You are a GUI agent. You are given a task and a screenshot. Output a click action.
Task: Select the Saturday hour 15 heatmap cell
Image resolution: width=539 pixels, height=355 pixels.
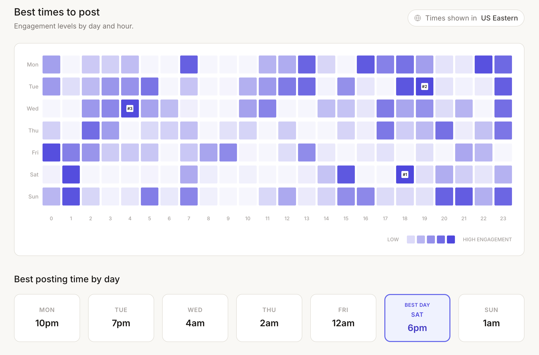pyautogui.click(x=346, y=174)
